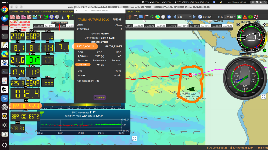This screenshot has width=268, height=150.
Task: Click the Fermer button in AIS dialog
Action: [99, 98]
